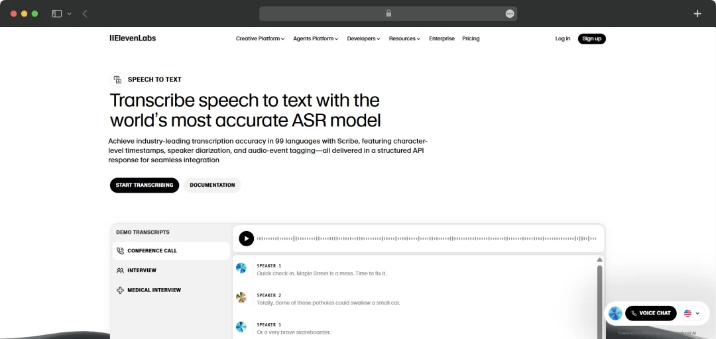This screenshot has width=716, height=339.
Task: Click the line 'Quick check-in. Maple Street is a mess'
Action: click(322, 273)
